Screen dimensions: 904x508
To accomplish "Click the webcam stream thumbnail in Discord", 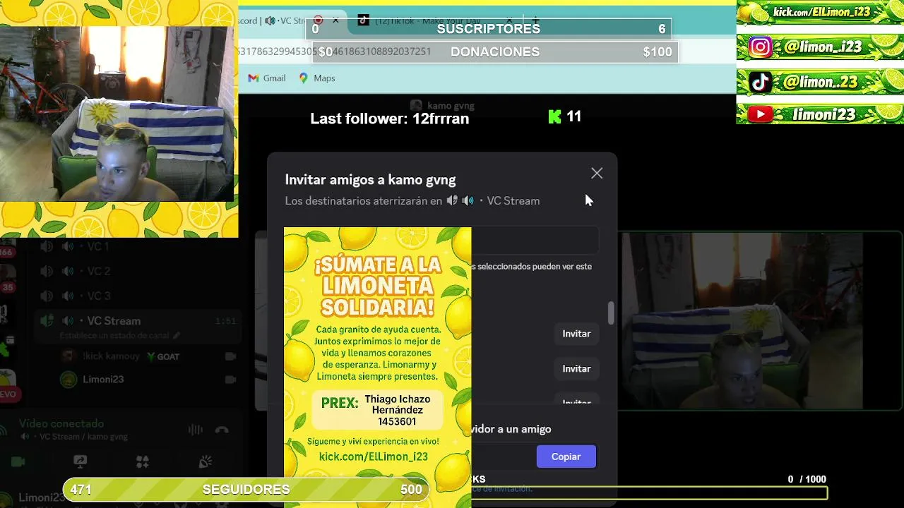I will pyautogui.click(x=761, y=321).
